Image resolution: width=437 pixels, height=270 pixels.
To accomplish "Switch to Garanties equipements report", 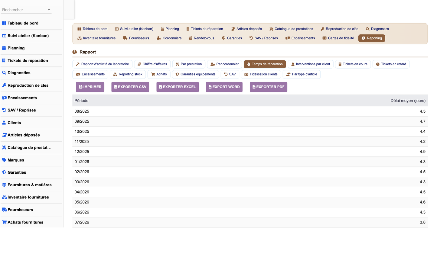I will pos(195,74).
